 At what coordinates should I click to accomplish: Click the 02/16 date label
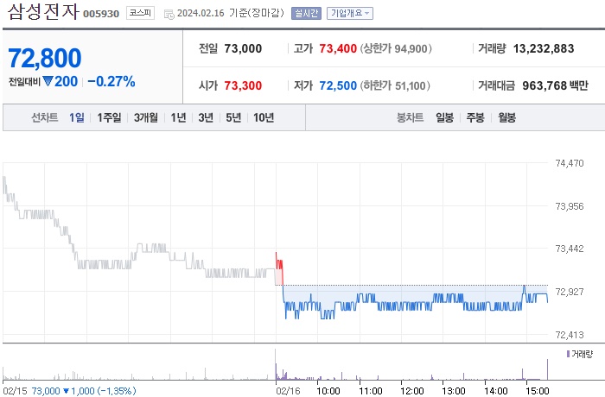pyautogui.click(x=288, y=391)
